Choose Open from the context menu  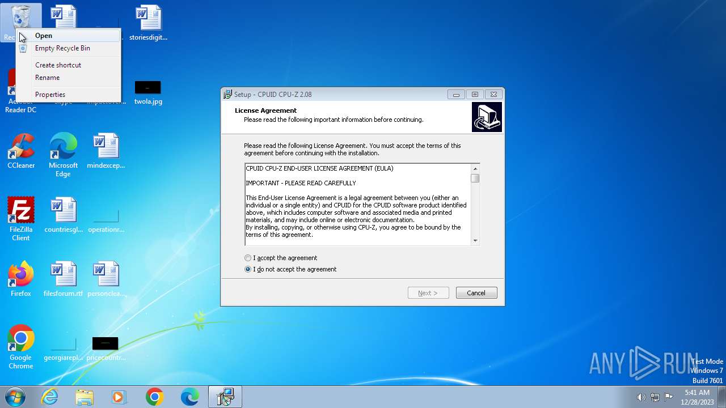[69, 36]
